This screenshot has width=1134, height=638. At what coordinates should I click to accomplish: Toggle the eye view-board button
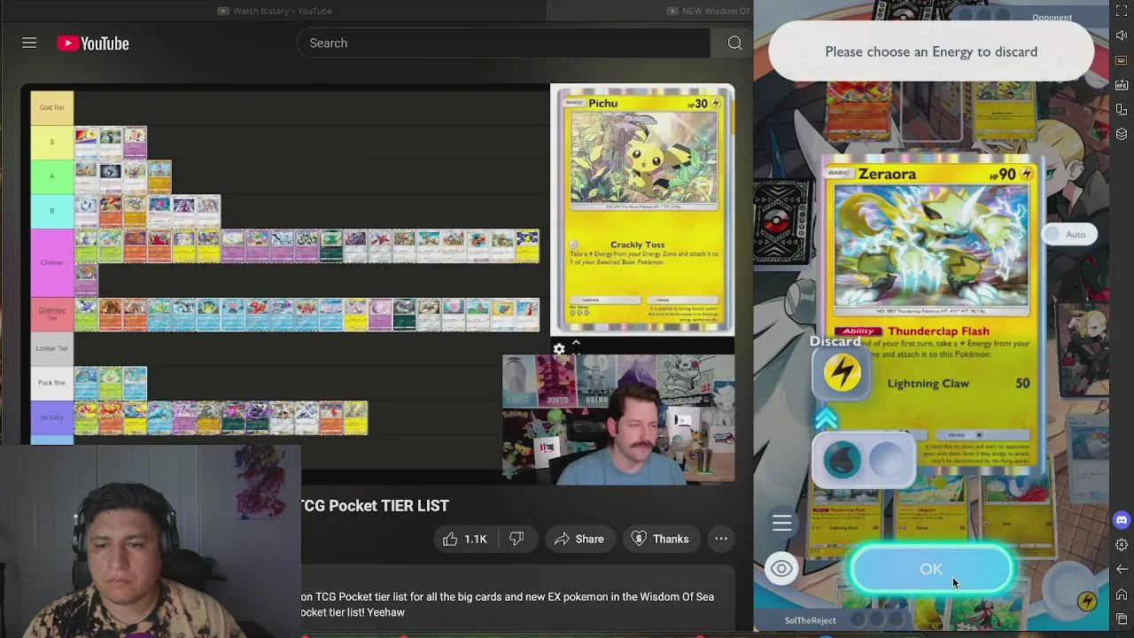tap(781, 569)
